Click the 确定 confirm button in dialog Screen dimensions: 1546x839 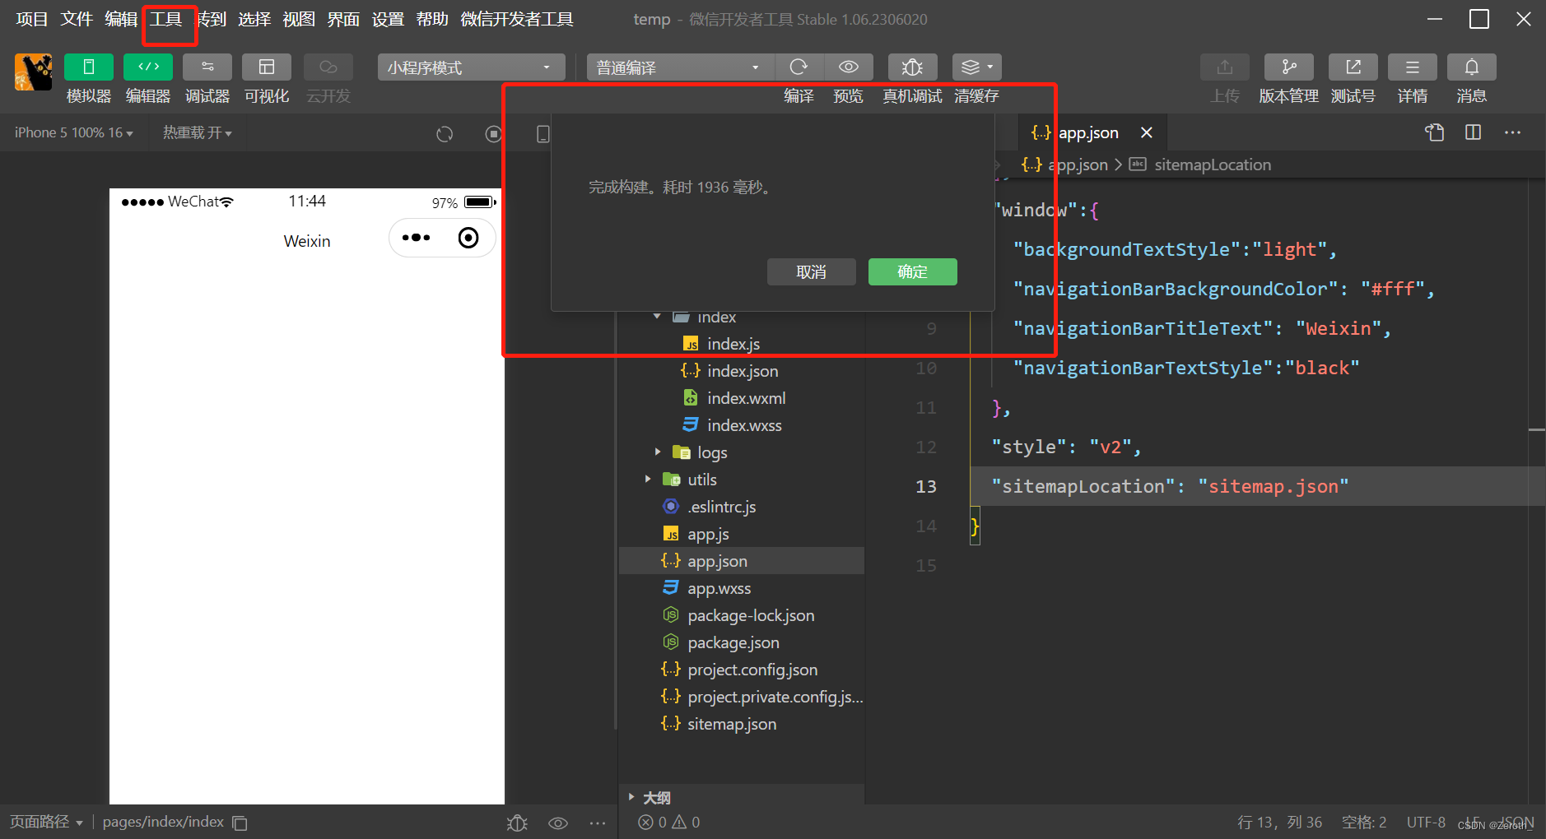coord(912,271)
